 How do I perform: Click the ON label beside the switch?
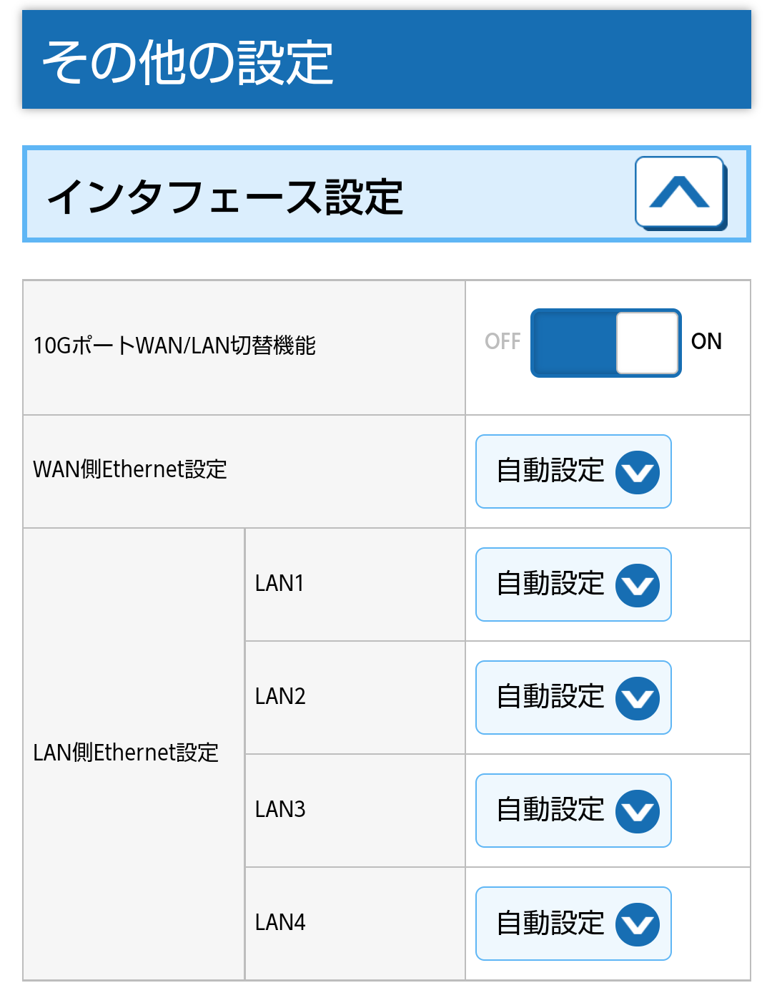click(x=706, y=342)
